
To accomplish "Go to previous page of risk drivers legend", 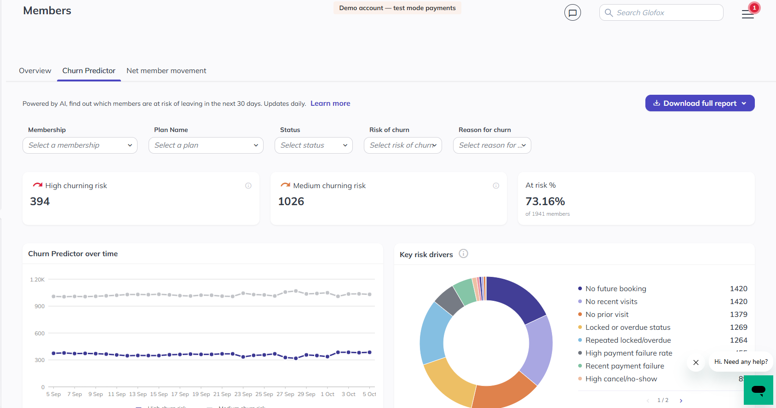I will point(648,401).
